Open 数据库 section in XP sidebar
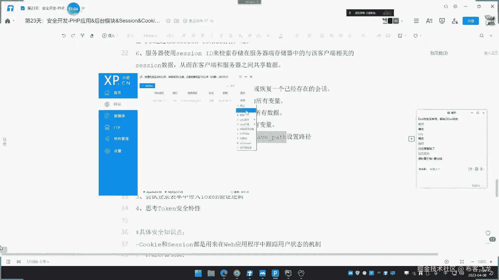Image resolution: width=499 pixels, height=280 pixels. coord(119,116)
